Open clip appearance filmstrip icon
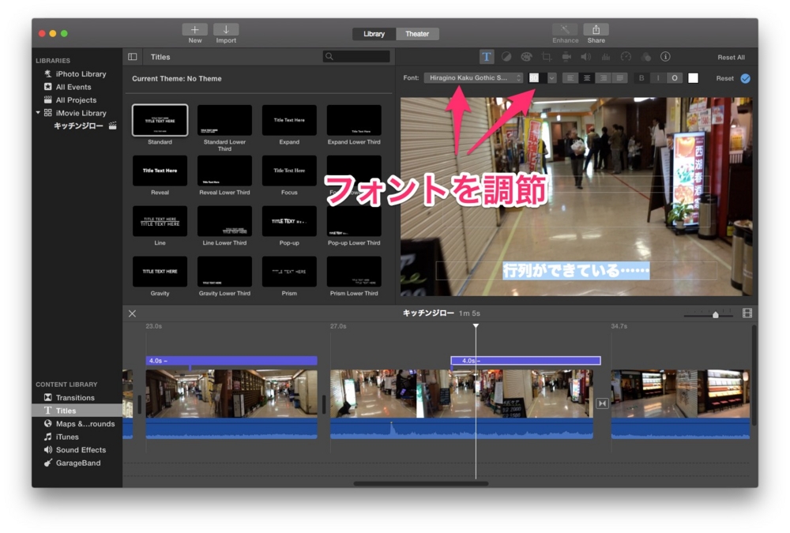 (747, 313)
